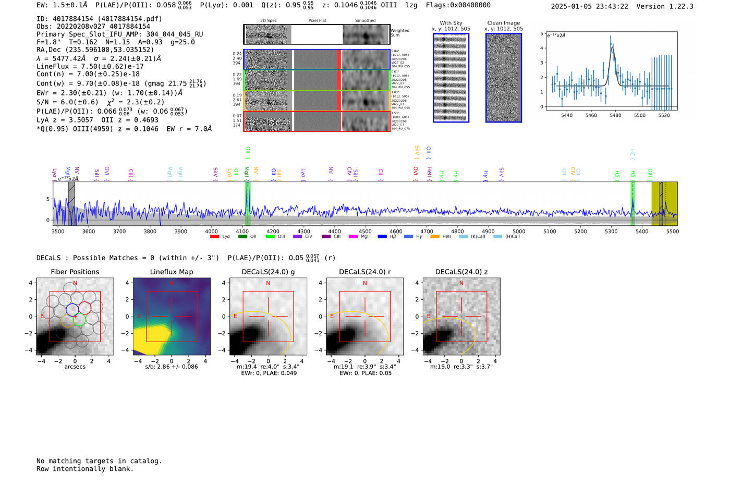Click the Hβ blue legend swatch

pyautogui.click(x=382, y=237)
